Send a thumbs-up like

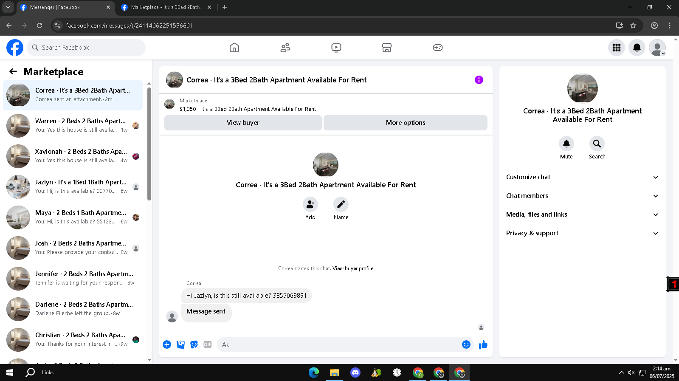[483, 344]
